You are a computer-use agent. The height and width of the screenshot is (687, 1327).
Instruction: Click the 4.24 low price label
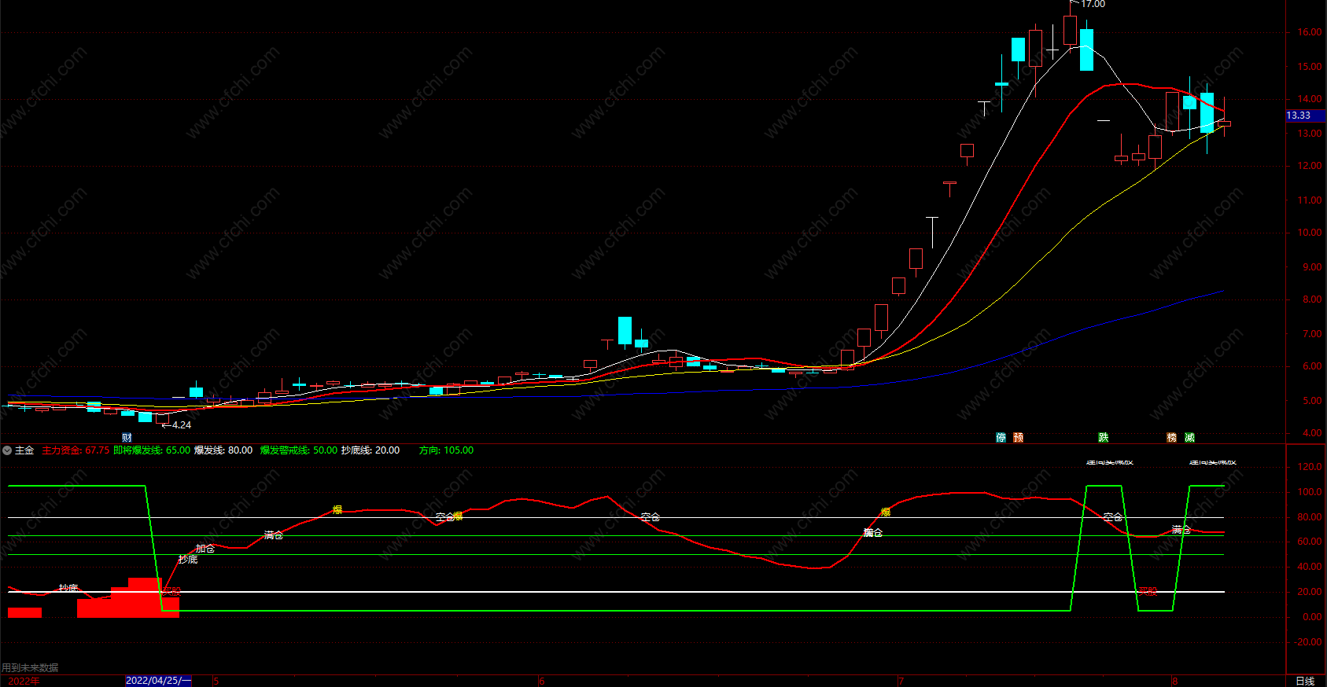[x=182, y=425]
